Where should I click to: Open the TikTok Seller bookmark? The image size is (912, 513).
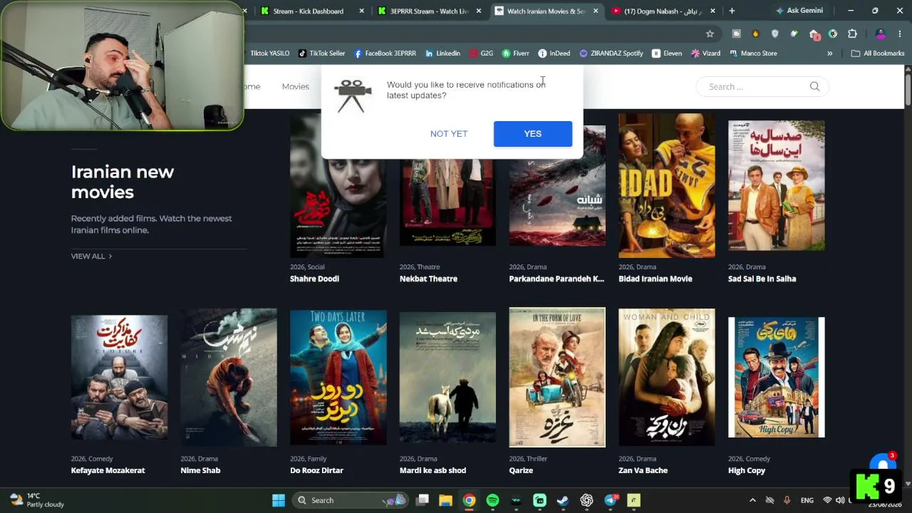point(321,53)
